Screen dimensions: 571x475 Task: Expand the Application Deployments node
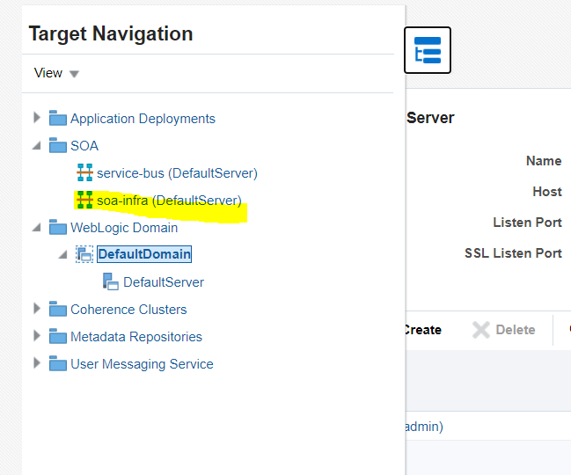pos(37,118)
